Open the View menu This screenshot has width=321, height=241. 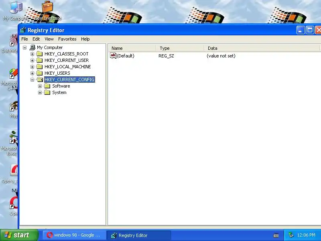[x=49, y=39]
